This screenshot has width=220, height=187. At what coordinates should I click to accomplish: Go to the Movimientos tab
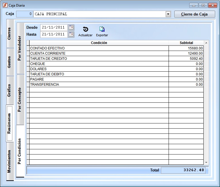9,161
